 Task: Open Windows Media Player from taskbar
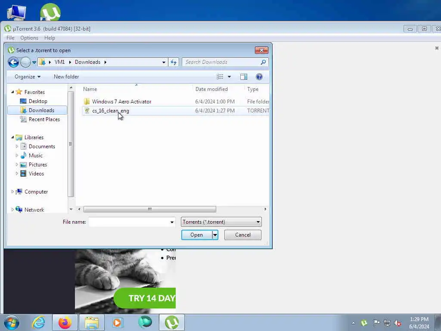point(118,322)
